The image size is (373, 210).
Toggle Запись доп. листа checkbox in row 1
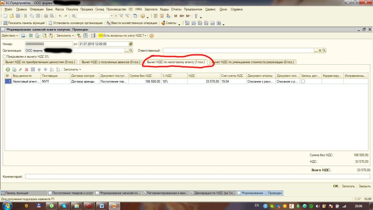(x=303, y=81)
